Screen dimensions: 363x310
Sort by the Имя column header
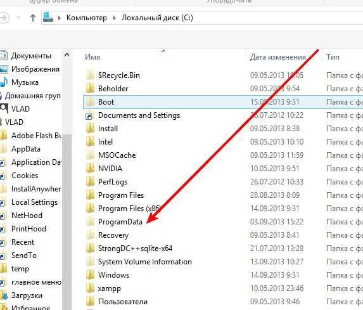point(92,57)
